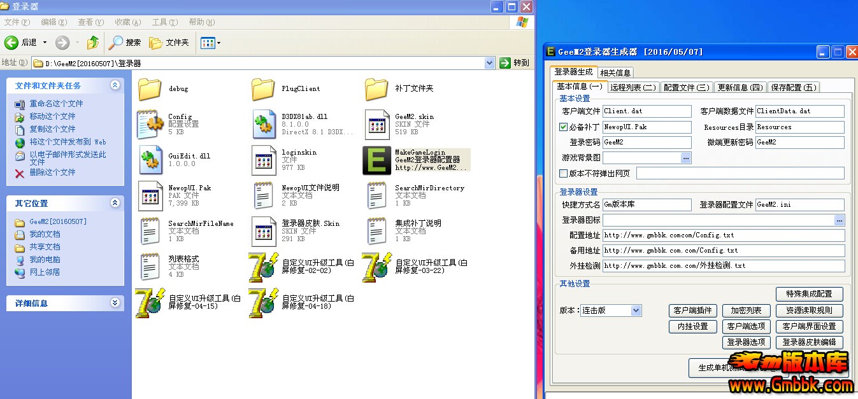This screenshot has height=399, width=858.
Task: Open the Config settings file icon
Action: [x=150, y=124]
